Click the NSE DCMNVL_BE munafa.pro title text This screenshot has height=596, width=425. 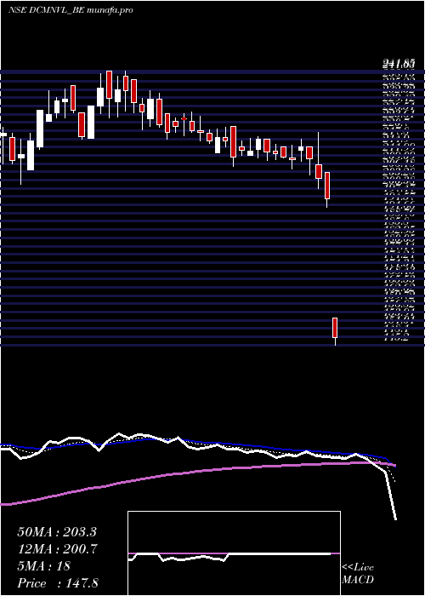click(71, 10)
